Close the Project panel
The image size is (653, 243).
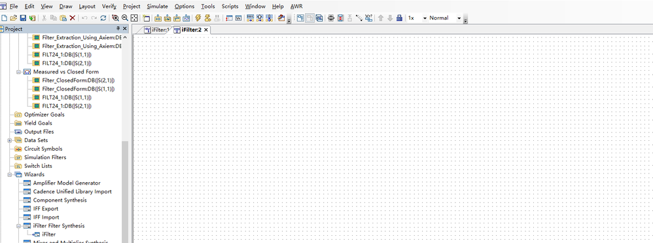click(124, 29)
